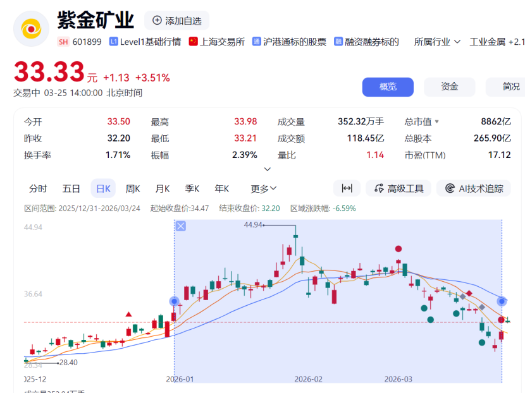
Task: Click the 最低 value 33.21
Action: [245, 138]
